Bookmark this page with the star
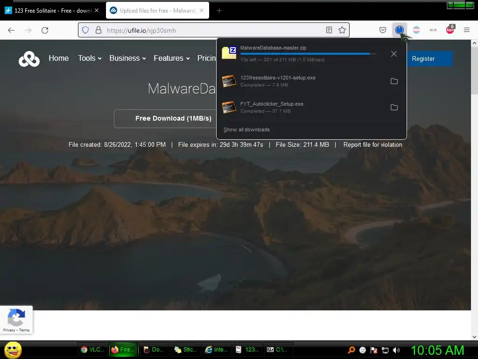The image size is (478, 359). [342, 30]
